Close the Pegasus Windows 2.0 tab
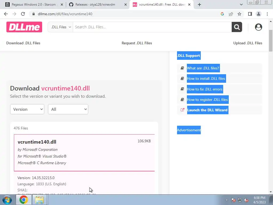This screenshot has height=205, width=273. click(x=62, y=5)
